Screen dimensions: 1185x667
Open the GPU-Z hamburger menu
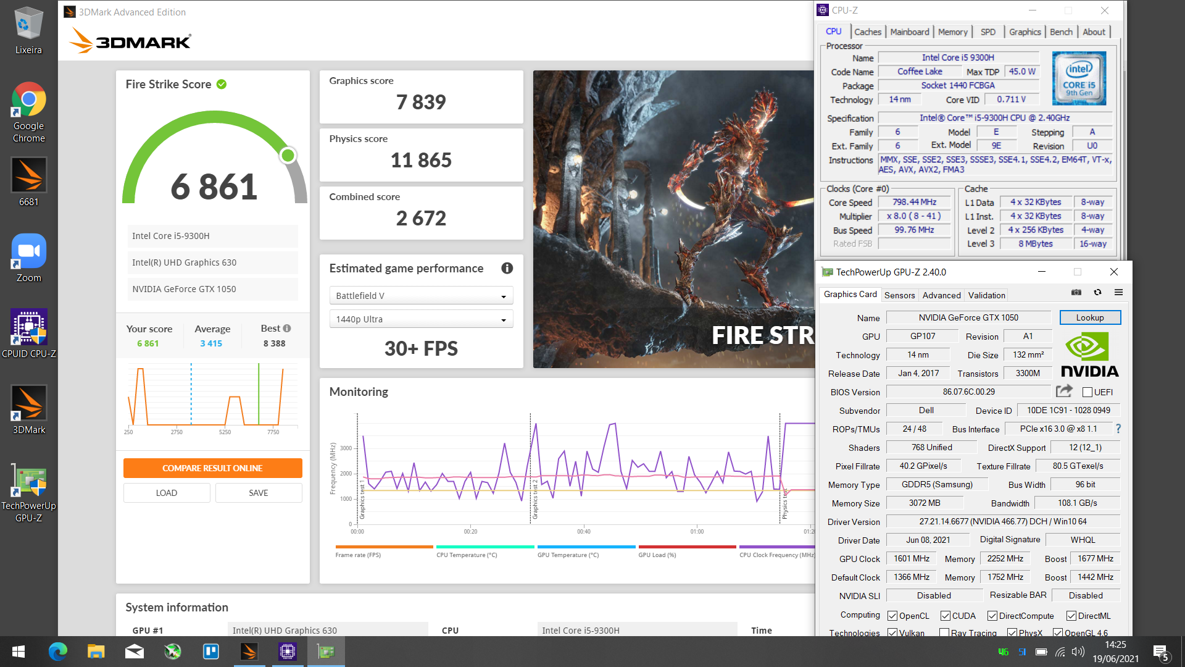click(x=1118, y=292)
